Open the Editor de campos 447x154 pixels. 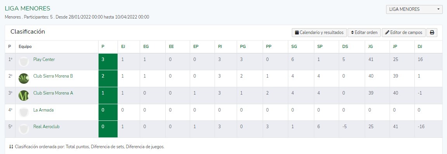pos(404,33)
